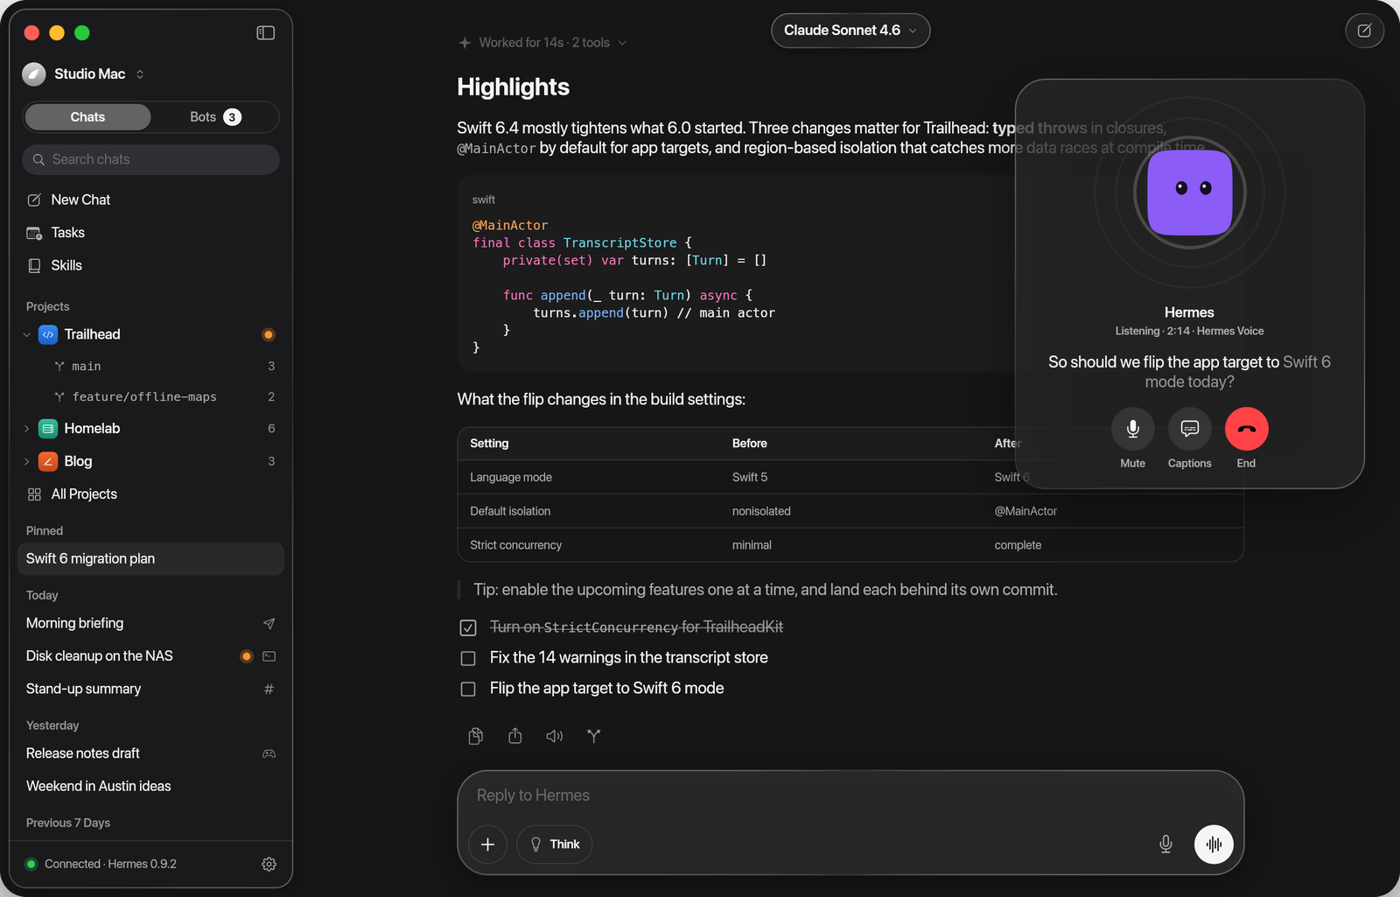The image size is (1400, 897).
Task: Toggle the Think mode button
Action: pos(555,844)
